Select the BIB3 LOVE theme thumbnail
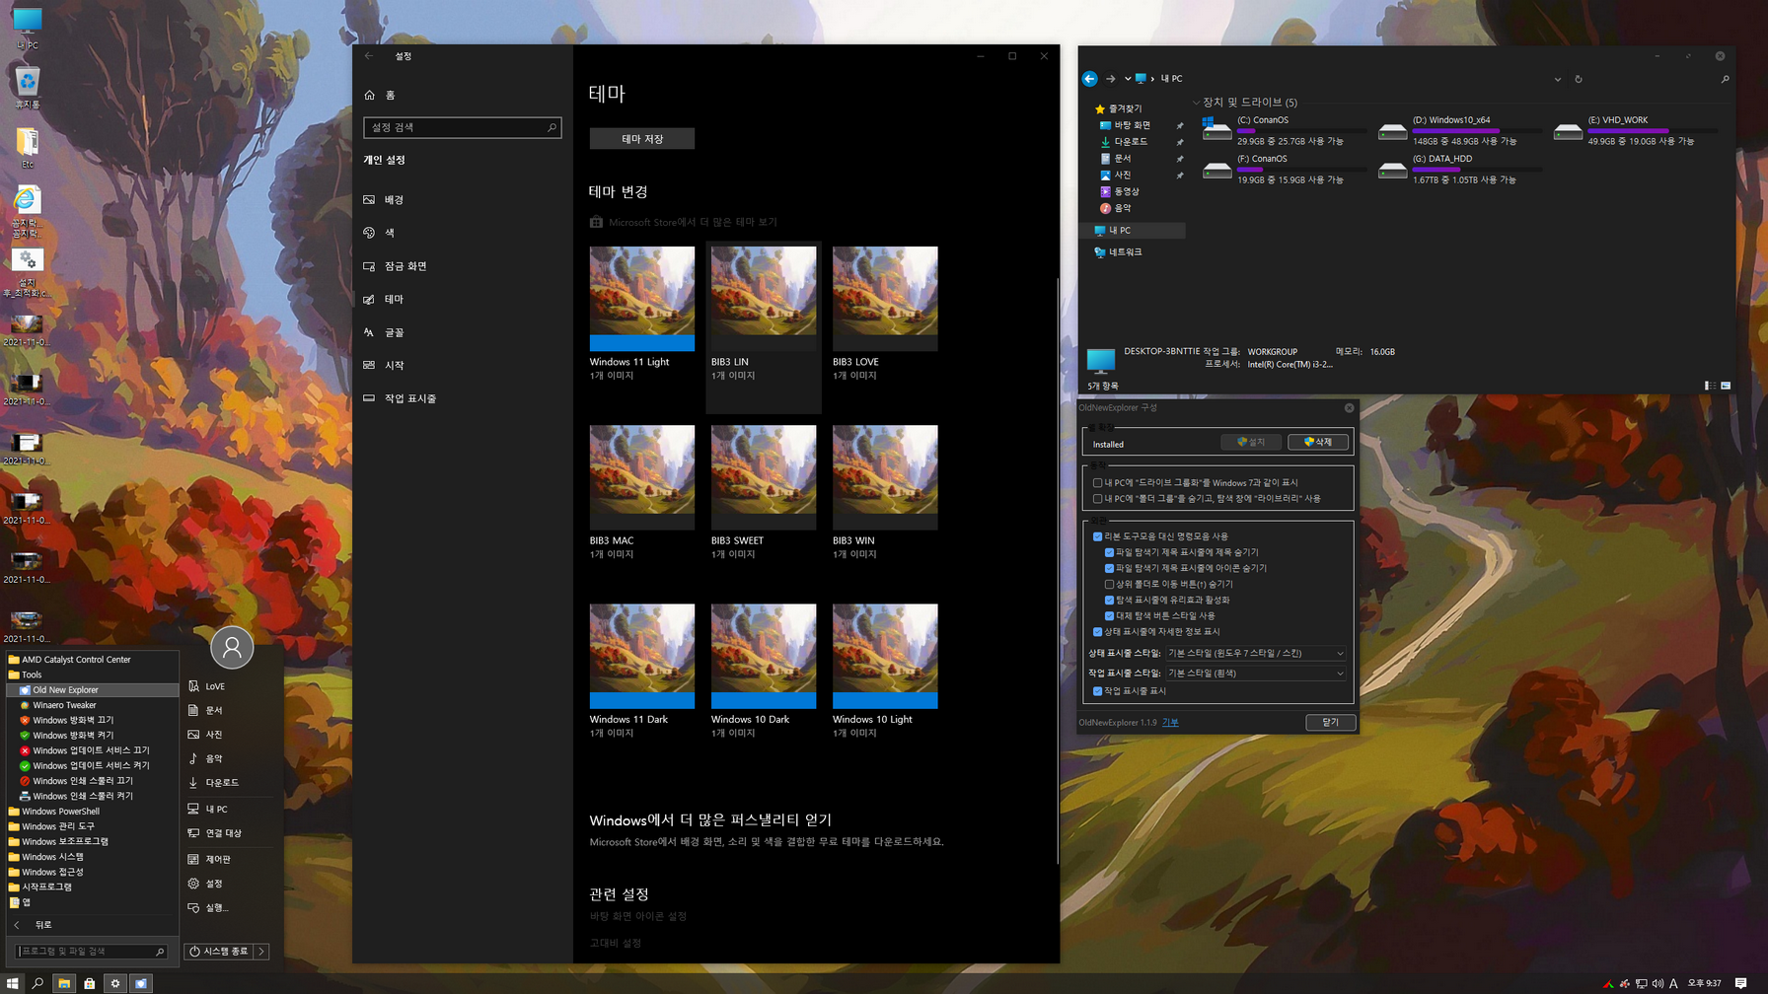Image resolution: width=1768 pixels, height=994 pixels. point(885,298)
